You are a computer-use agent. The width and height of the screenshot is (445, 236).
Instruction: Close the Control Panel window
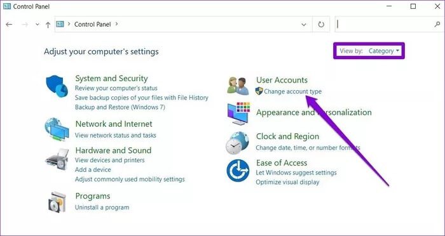pyautogui.click(x=437, y=6)
